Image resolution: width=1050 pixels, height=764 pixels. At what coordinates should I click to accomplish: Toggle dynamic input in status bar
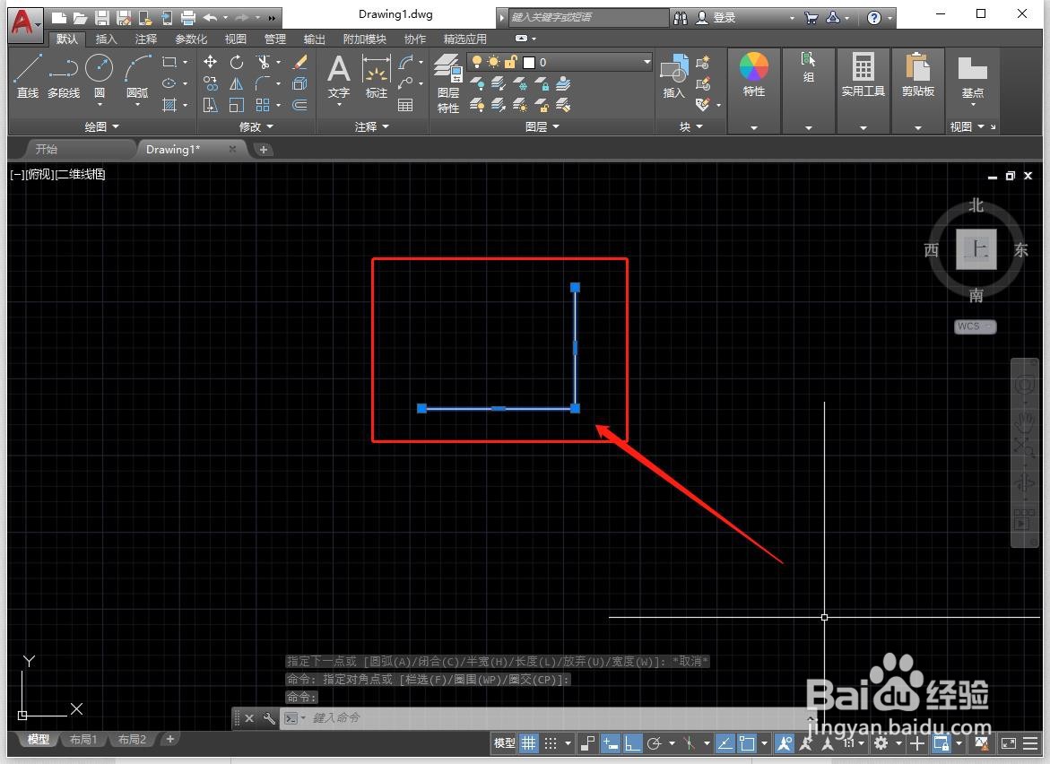[610, 743]
